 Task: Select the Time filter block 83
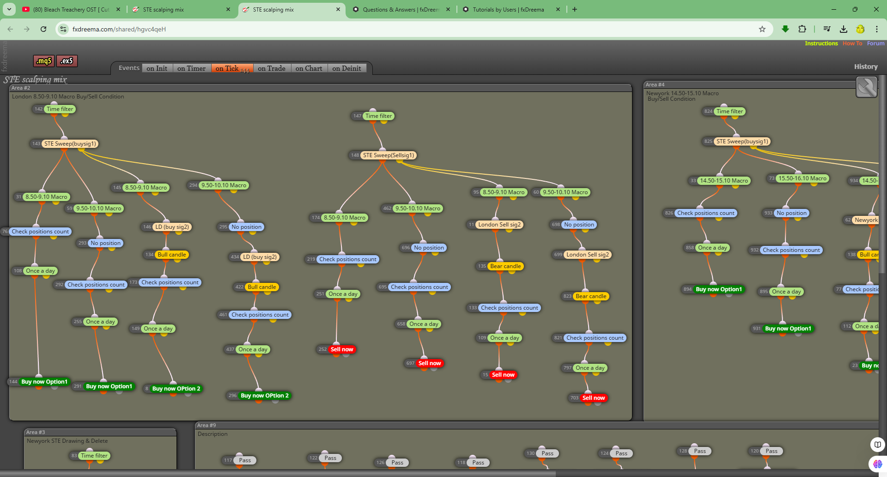click(94, 456)
